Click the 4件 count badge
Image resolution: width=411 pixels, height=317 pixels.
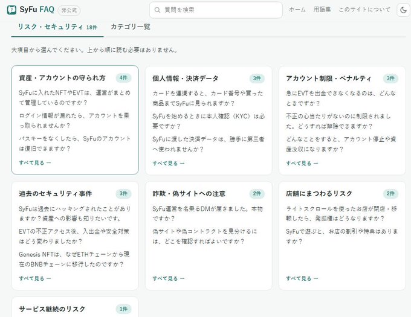[x=123, y=78]
